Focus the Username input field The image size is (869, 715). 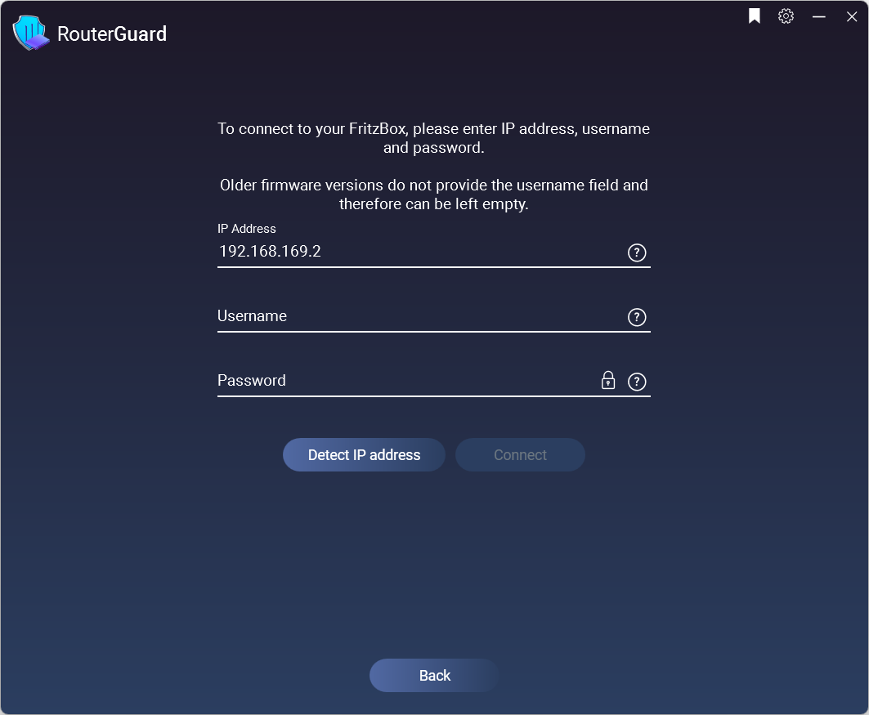click(421, 316)
